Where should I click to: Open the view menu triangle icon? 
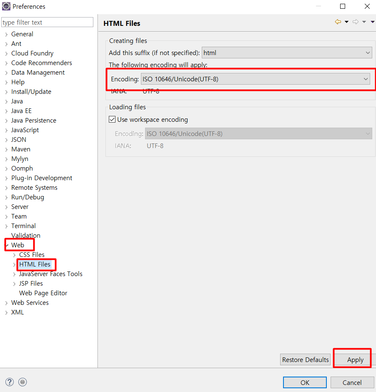point(373,22)
